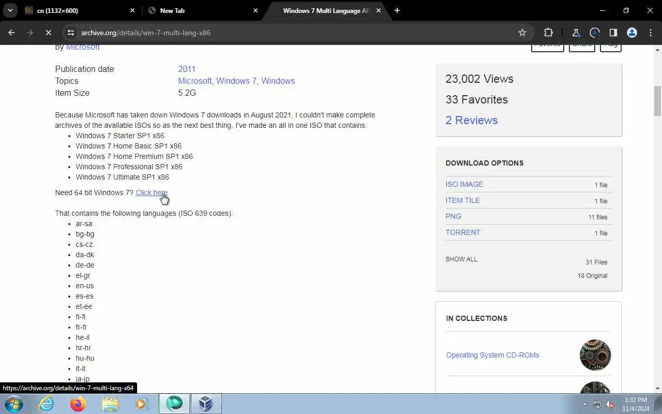
Task: Launch Internet Explorer from taskbar
Action: click(47, 404)
